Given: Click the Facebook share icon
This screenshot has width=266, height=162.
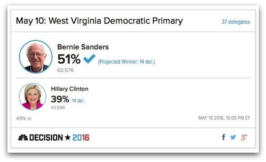Looking at the screenshot, I should [223, 137].
